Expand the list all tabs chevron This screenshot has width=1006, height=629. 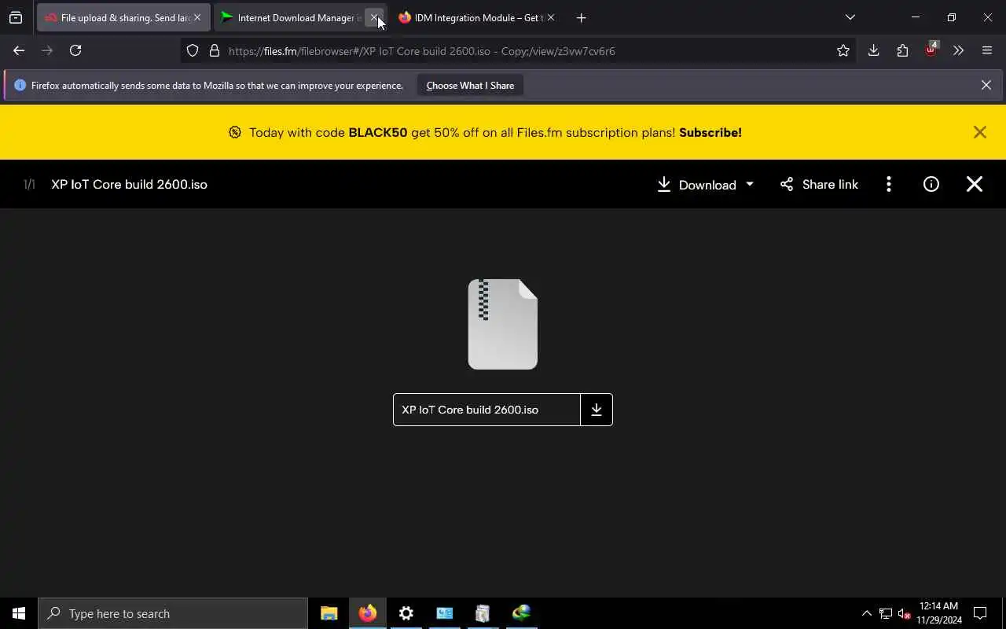[850, 17]
